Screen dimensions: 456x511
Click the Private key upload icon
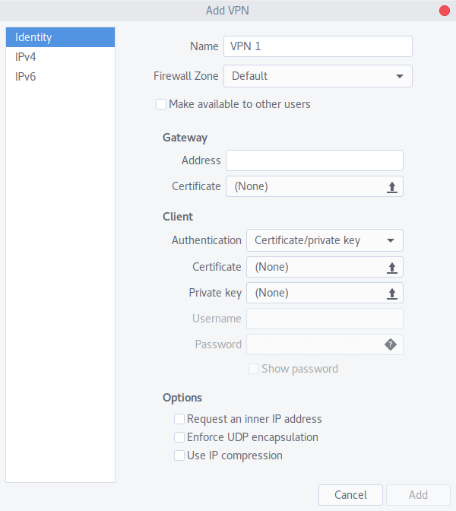click(392, 294)
